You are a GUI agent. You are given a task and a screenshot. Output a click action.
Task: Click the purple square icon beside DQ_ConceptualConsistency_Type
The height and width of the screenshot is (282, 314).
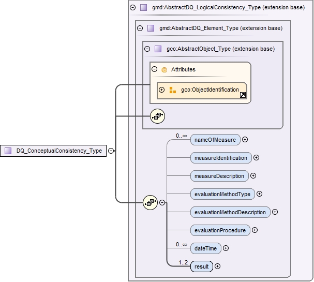(8, 151)
